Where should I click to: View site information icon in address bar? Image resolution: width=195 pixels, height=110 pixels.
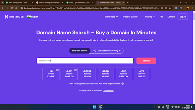click(x=22, y=8)
